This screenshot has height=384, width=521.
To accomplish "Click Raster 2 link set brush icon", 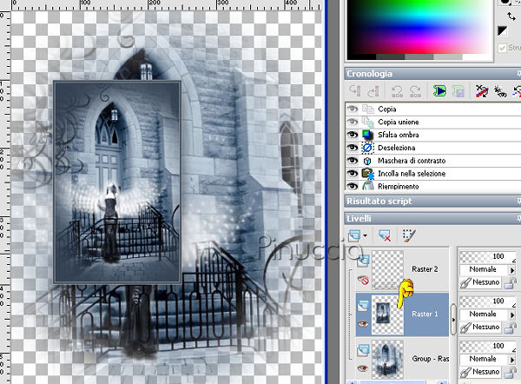I will 465,282.
